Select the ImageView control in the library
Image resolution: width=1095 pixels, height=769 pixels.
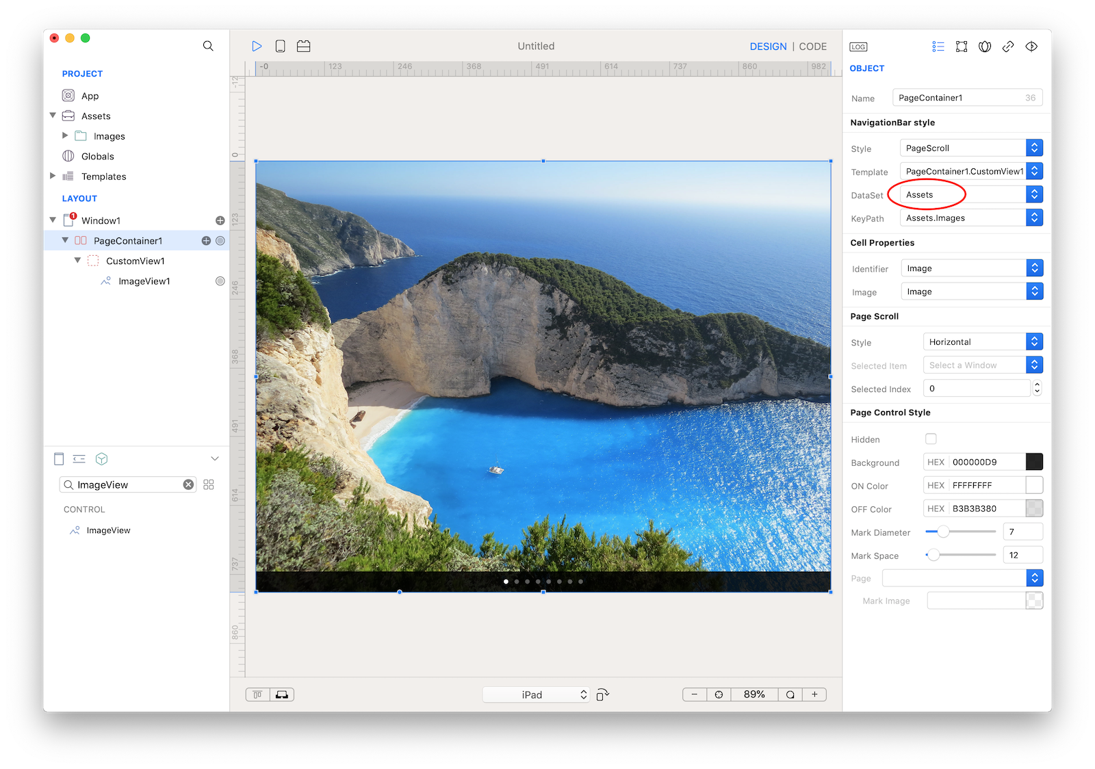108,530
